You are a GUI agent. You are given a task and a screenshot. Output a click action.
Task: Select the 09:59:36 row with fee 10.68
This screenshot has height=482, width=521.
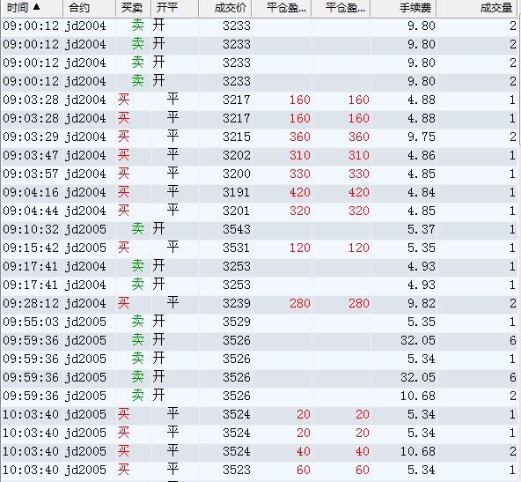coord(259,397)
